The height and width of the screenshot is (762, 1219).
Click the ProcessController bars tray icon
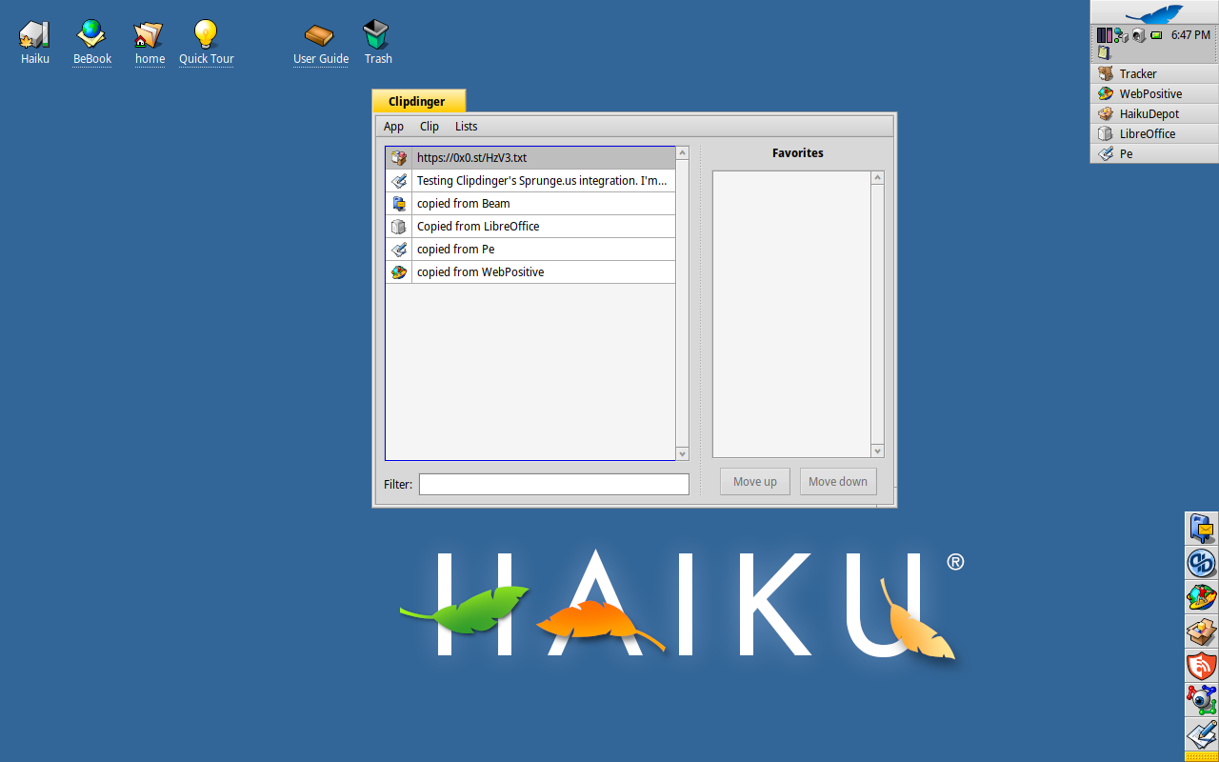(x=1104, y=35)
